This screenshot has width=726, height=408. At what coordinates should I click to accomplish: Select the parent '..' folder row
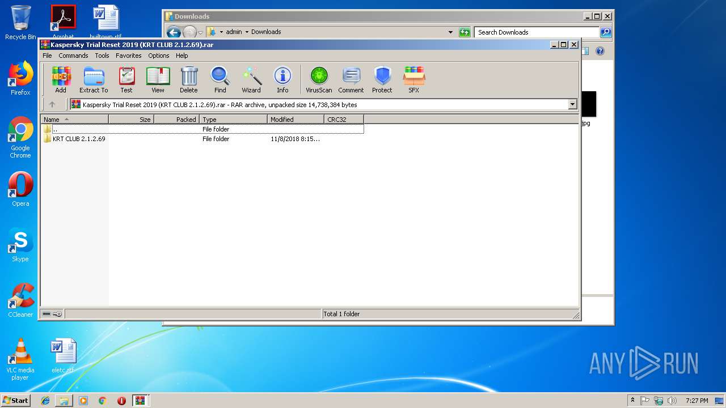pos(202,129)
